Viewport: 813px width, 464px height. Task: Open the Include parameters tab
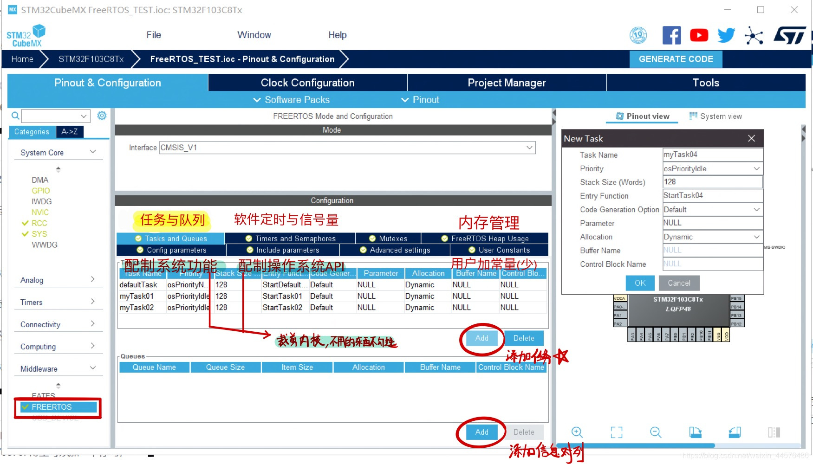point(283,250)
